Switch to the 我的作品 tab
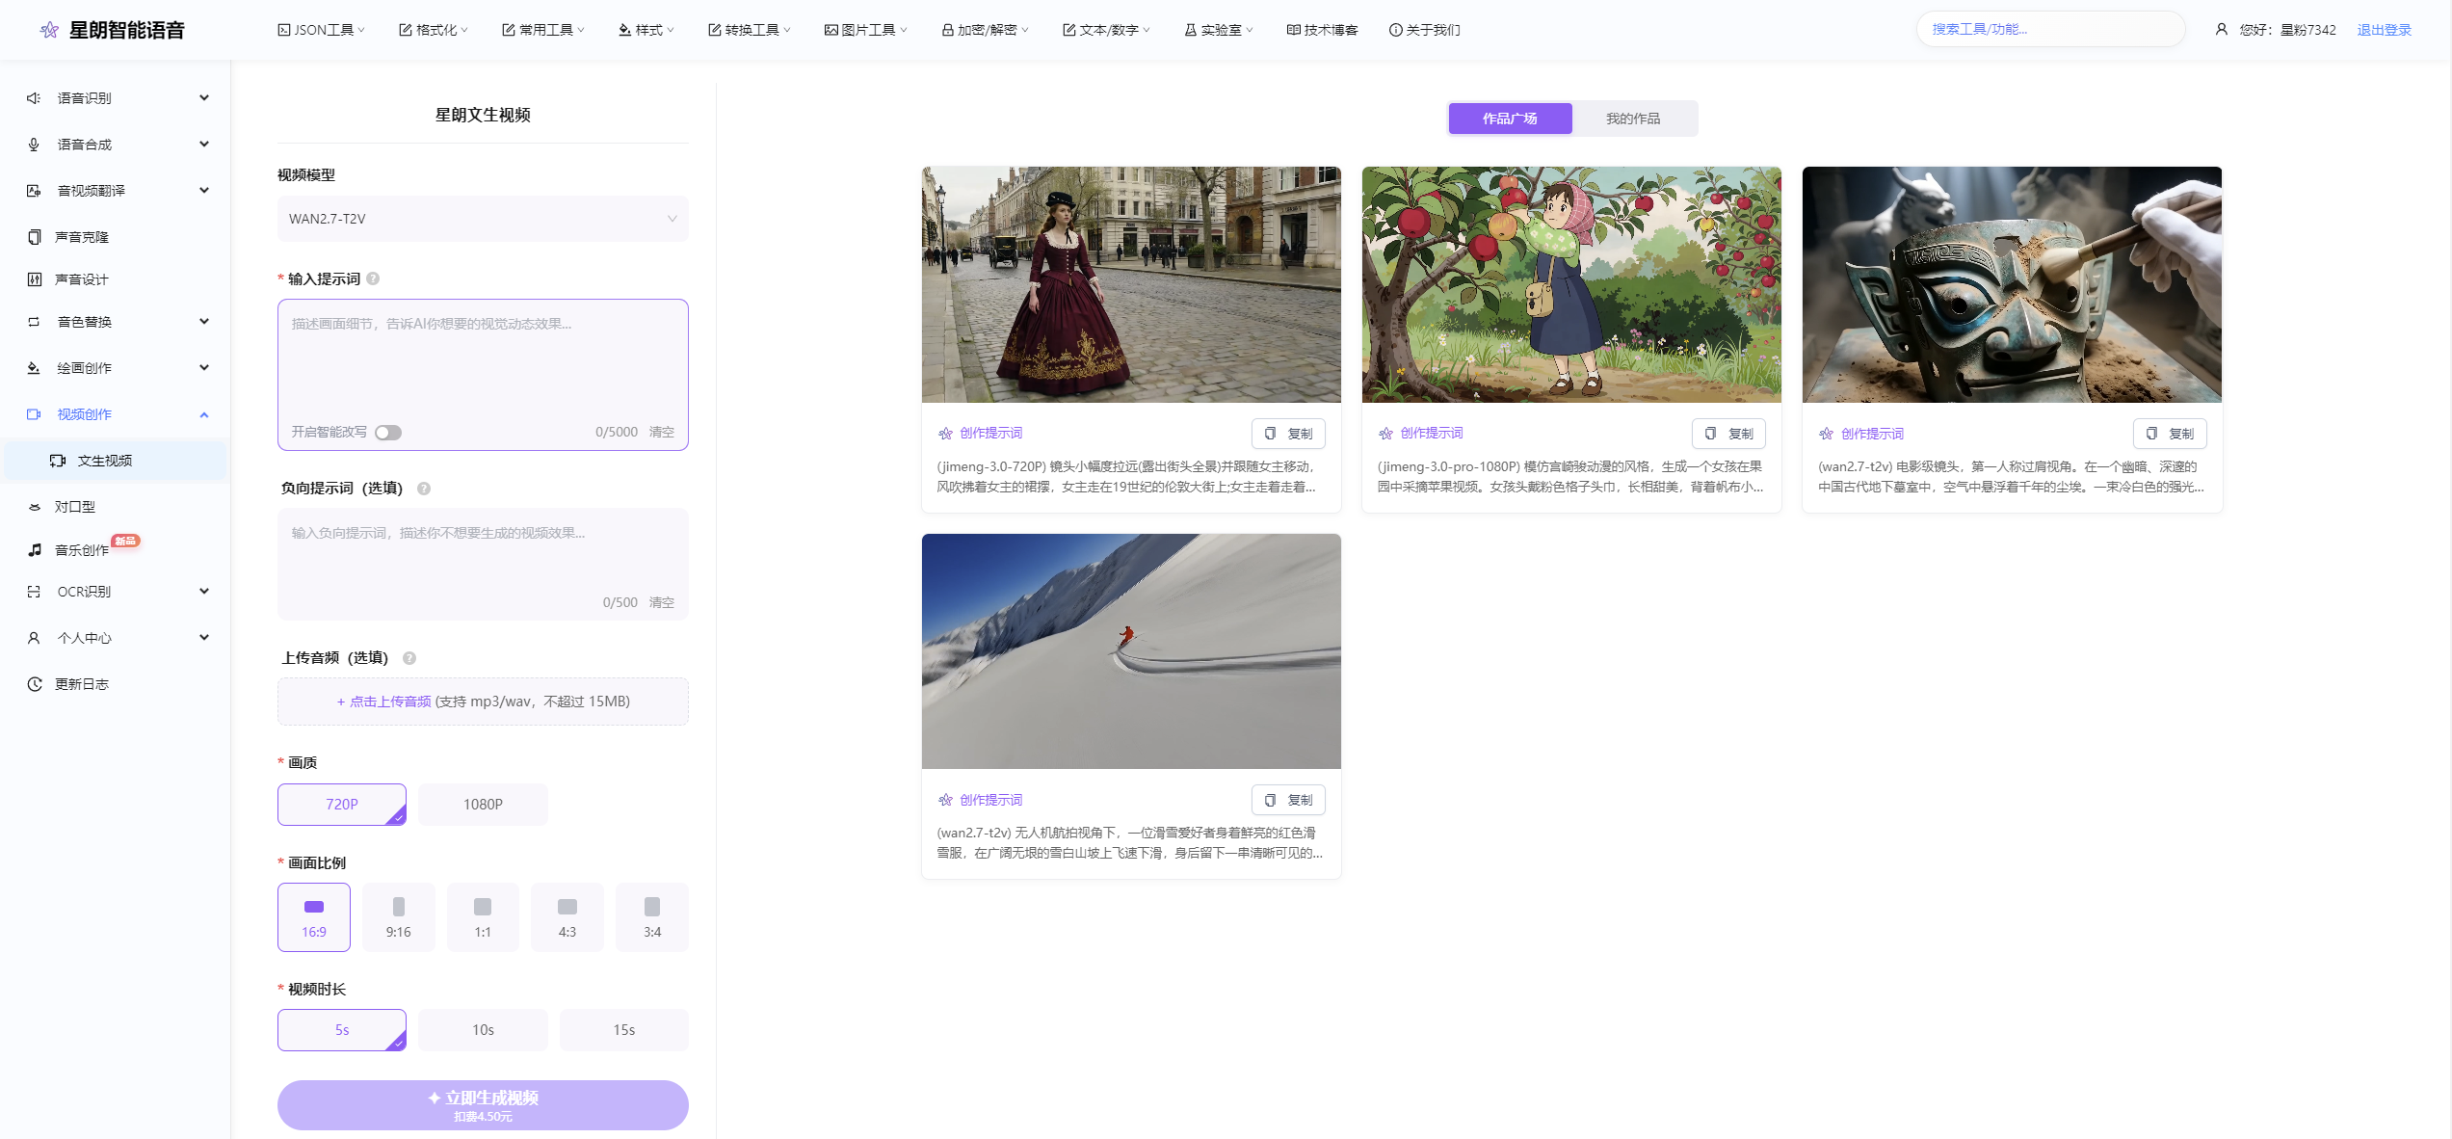Image resolution: width=2452 pixels, height=1139 pixels. (x=1633, y=118)
